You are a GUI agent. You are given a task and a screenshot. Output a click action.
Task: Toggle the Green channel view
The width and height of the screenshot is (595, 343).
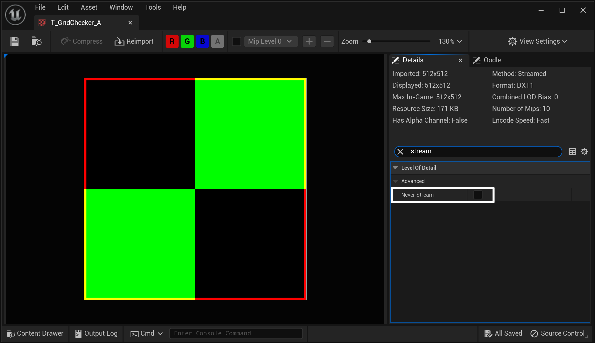(x=187, y=41)
